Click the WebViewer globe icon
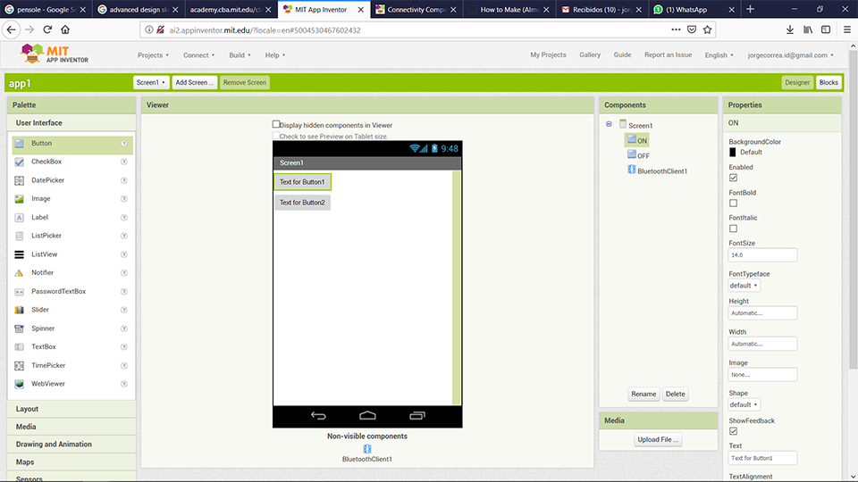Image resolution: width=858 pixels, height=482 pixels. click(x=19, y=384)
